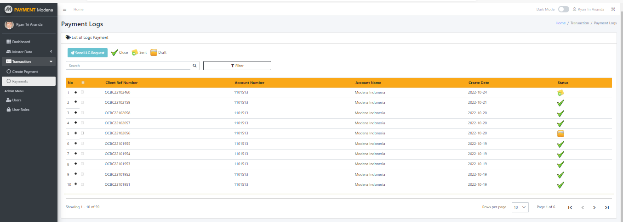Click the Send LLG Request button
Viewport: 623px width, 222px height.
(87, 53)
